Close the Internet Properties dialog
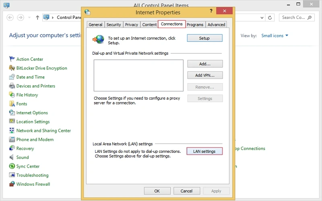This screenshot has width=322, height=201. 225,11
